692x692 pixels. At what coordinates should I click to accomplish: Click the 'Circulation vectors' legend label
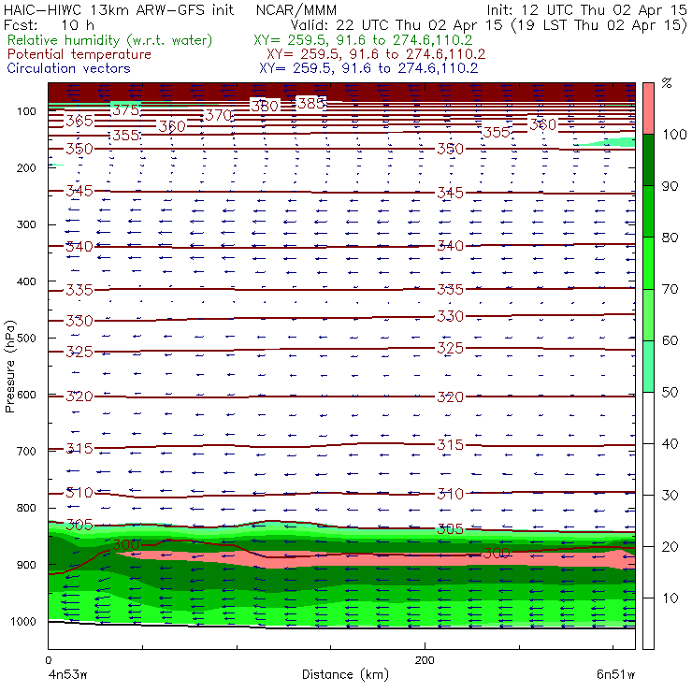(x=68, y=68)
